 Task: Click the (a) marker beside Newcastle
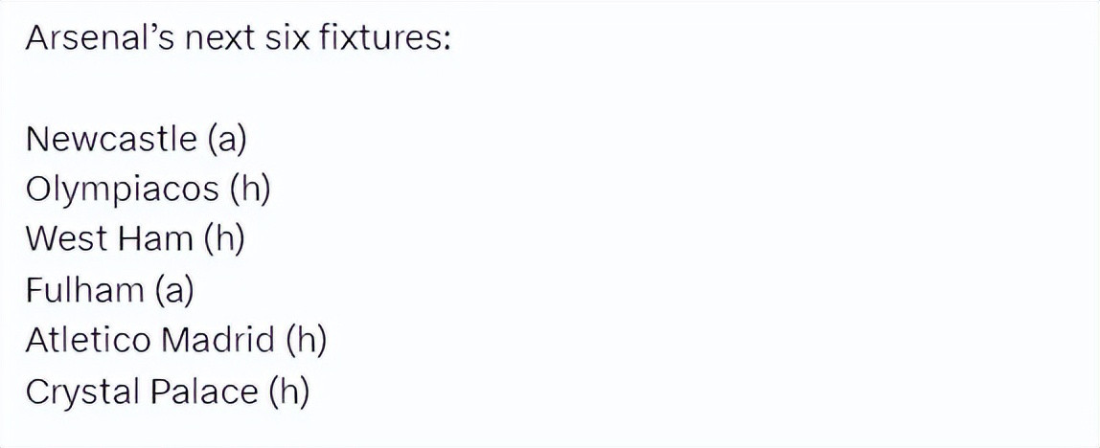click(226, 140)
